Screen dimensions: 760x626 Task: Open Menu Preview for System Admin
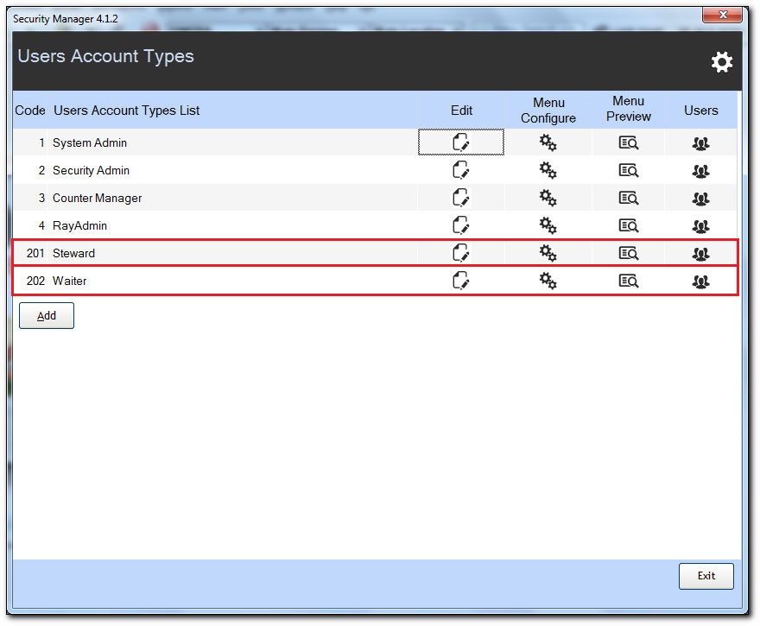[629, 143]
